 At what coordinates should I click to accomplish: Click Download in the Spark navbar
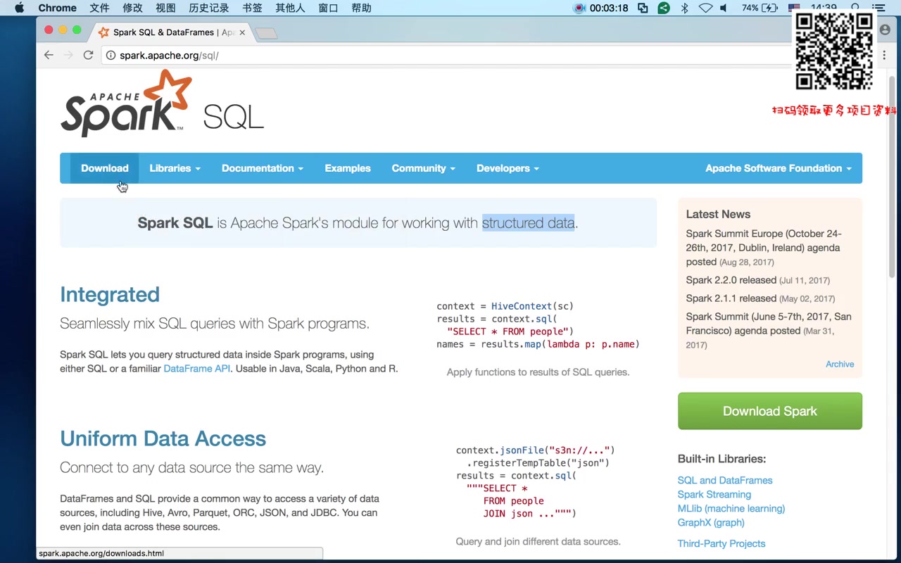point(104,168)
